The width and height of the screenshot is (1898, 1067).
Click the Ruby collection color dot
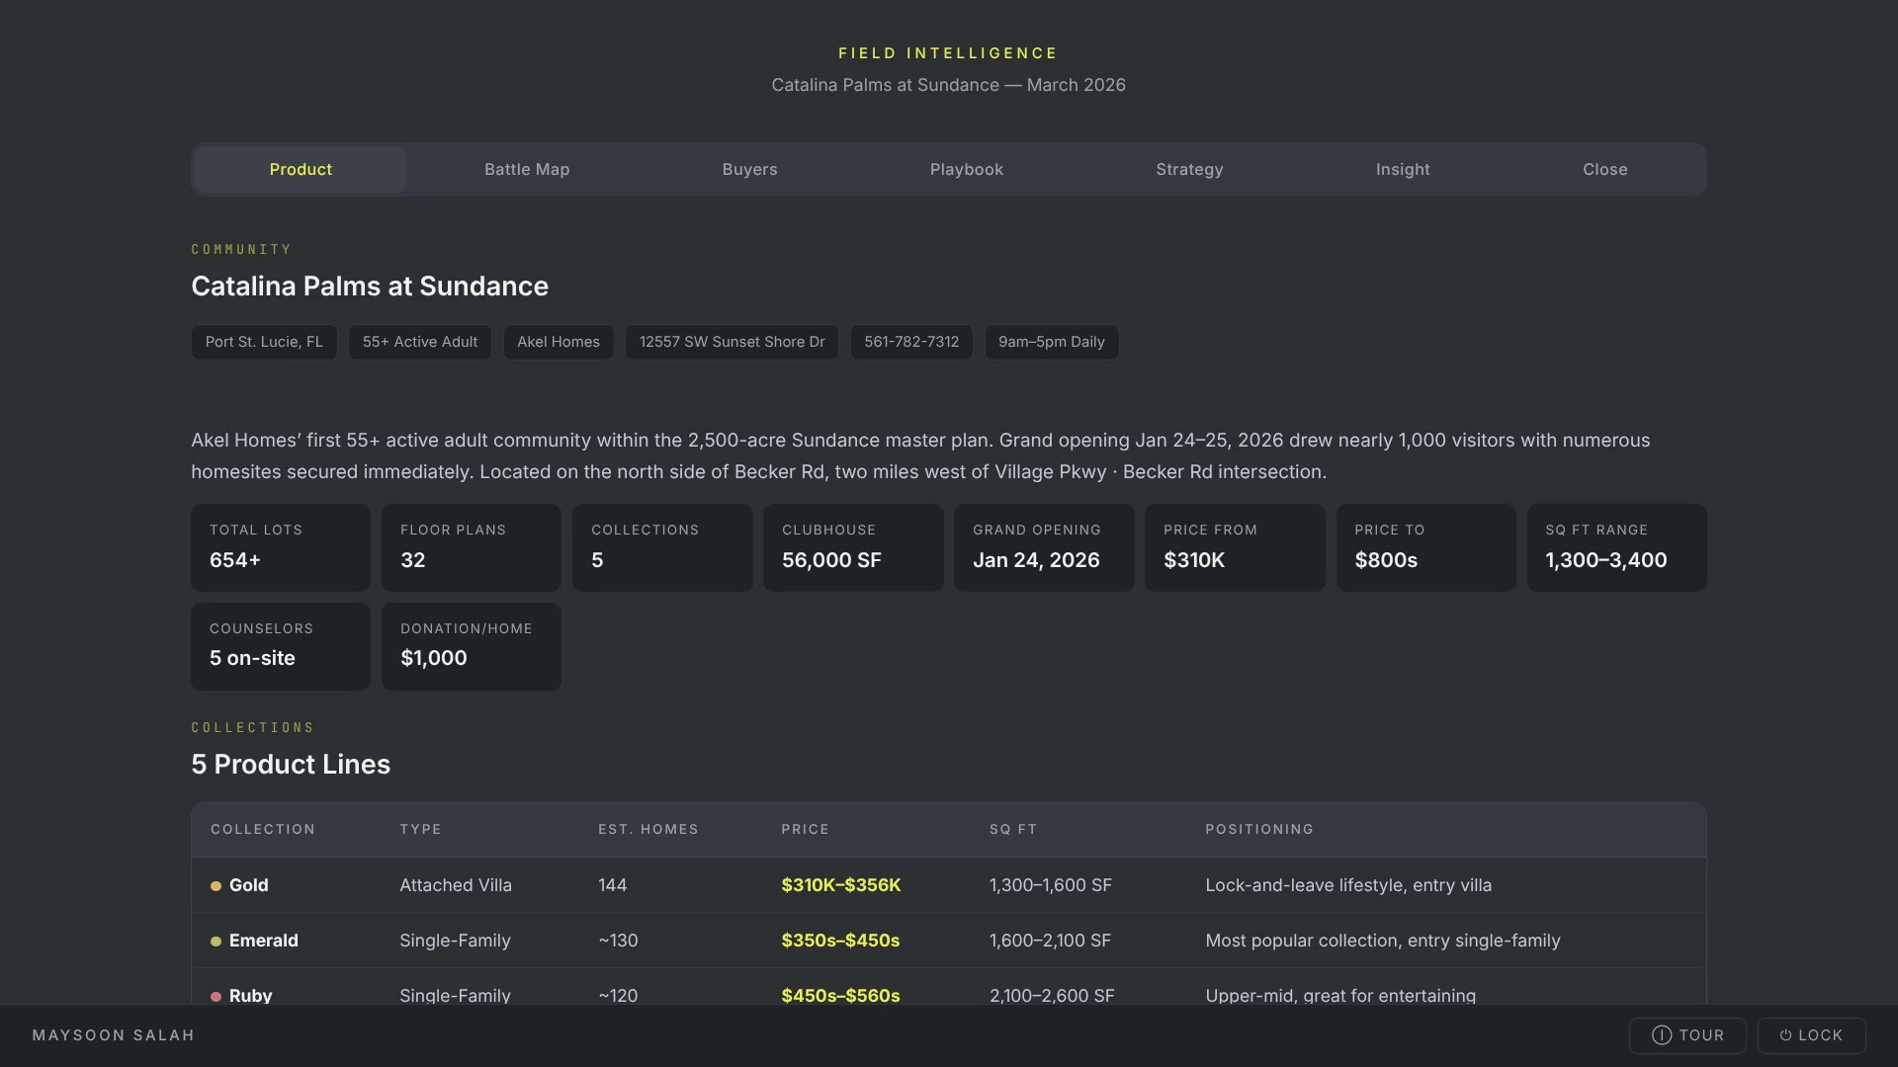(216, 997)
